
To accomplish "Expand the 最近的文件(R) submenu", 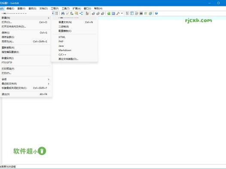I will click(x=26, y=84).
